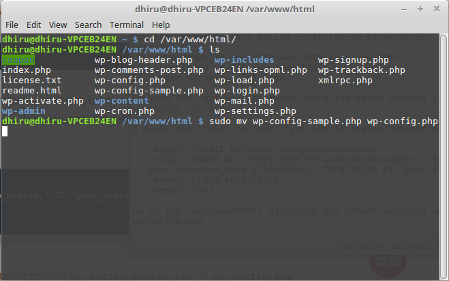Click the window title text

pyautogui.click(x=225, y=9)
